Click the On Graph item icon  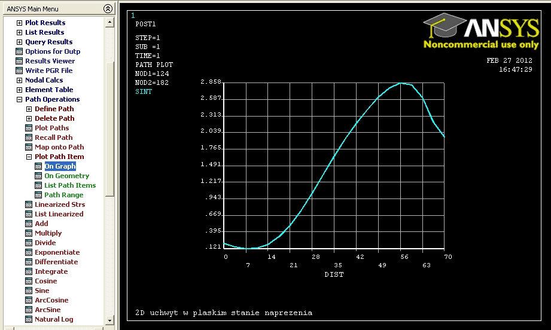[x=38, y=166]
